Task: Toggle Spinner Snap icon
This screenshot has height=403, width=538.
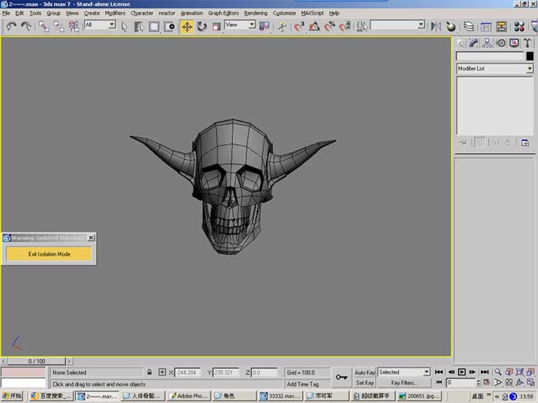Action: click(345, 26)
